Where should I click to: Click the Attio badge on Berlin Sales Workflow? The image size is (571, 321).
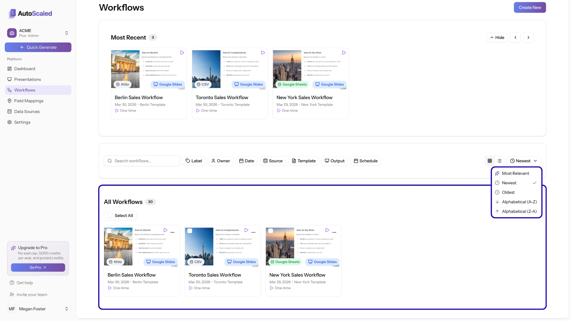(x=115, y=262)
